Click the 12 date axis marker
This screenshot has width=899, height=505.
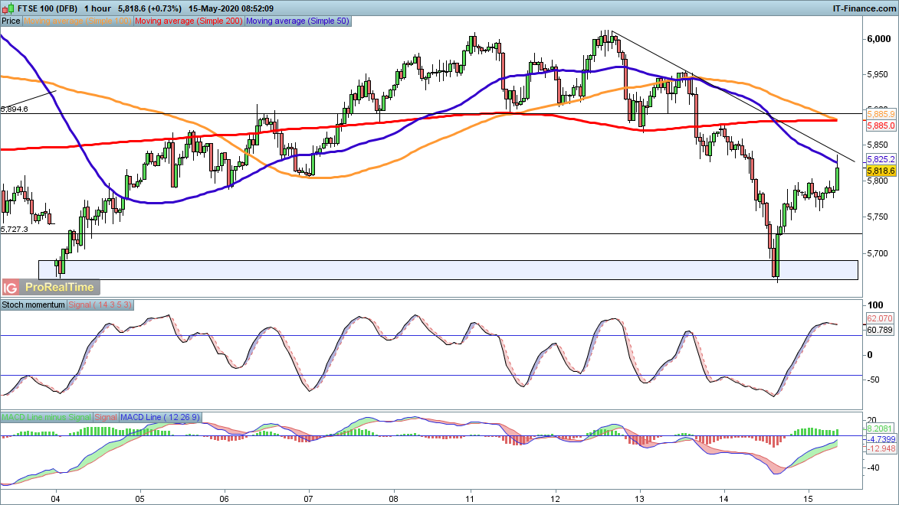pyautogui.click(x=556, y=499)
